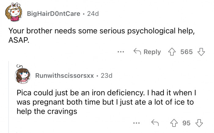This screenshot has height=133, width=214.
Task: Click the 95 vote score
Action: [186, 123]
